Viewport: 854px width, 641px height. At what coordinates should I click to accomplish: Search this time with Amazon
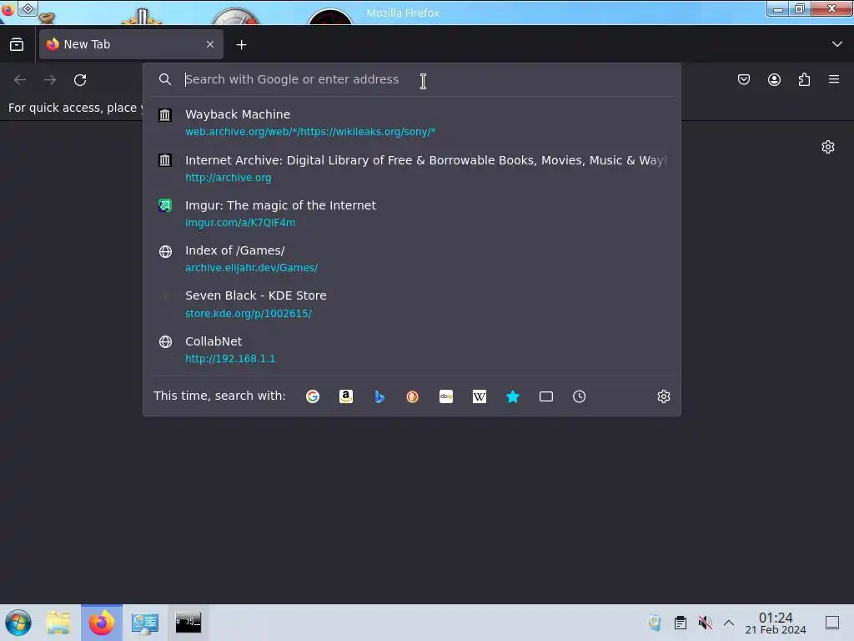click(346, 396)
